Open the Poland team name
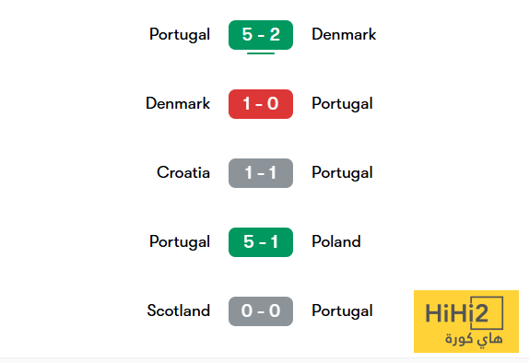The height and width of the screenshot is (363, 529). tap(336, 242)
